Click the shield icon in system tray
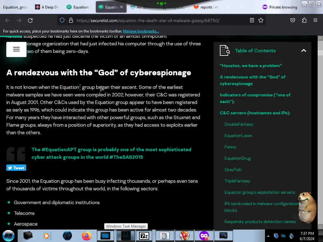 (x=276, y=236)
